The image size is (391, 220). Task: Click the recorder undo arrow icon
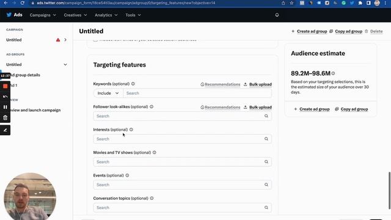pyautogui.click(x=5, y=97)
